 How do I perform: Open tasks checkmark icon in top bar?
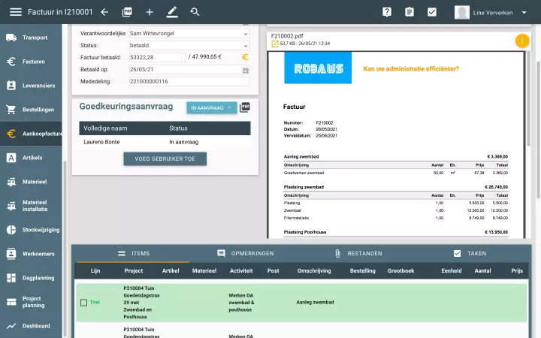(432, 12)
